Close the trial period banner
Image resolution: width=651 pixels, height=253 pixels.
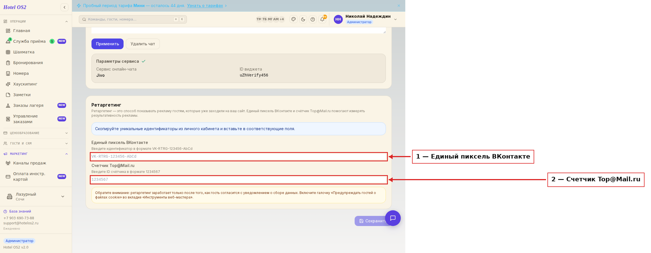point(399,6)
